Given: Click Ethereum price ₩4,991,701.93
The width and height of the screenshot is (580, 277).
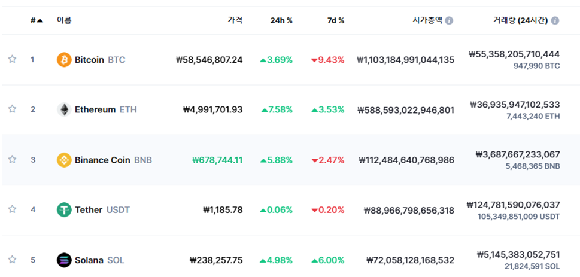Looking at the screenshot, I should (213, 109).
